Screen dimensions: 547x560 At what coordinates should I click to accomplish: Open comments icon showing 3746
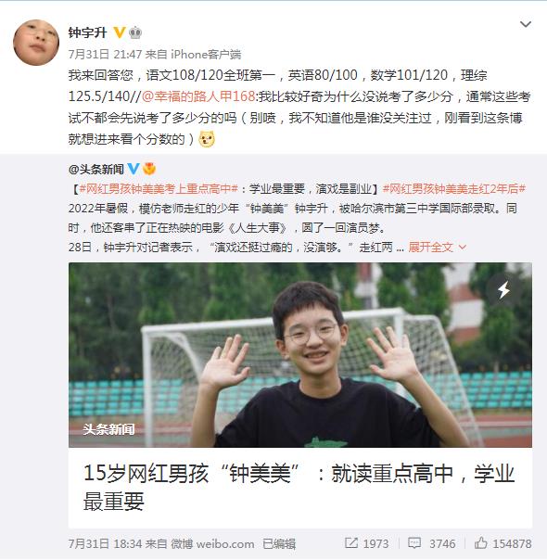click(432, 543)
